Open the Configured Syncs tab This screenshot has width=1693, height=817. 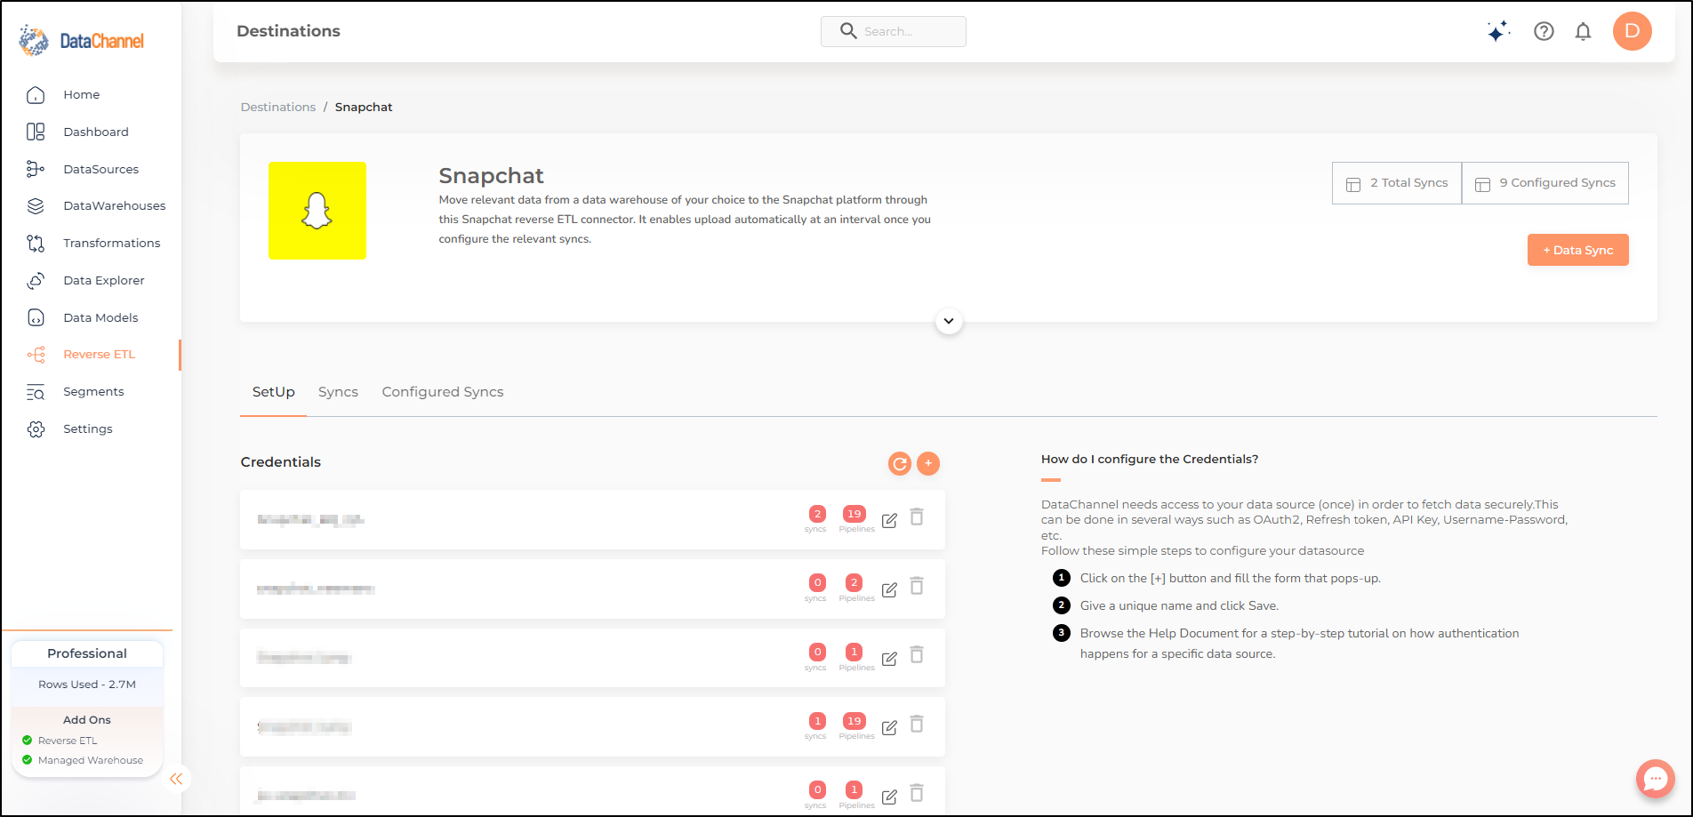click(x=443, y=392)
